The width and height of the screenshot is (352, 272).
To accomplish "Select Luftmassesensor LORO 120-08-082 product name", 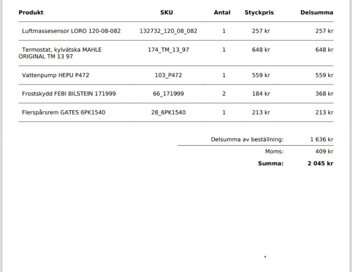I will click(71, 31).
